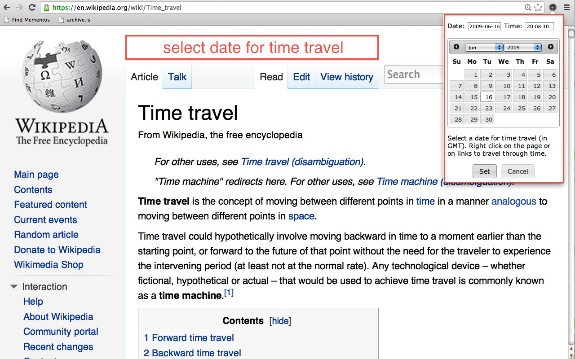
Task: Open the Main page sidebar link
Action: click(x=36, y=175)
